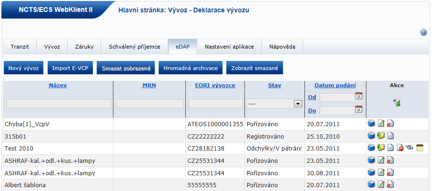Click the delete icon for Albert šablona row
Image resolution: width=435 pixels, height=191 pixels.
point(390,184)
